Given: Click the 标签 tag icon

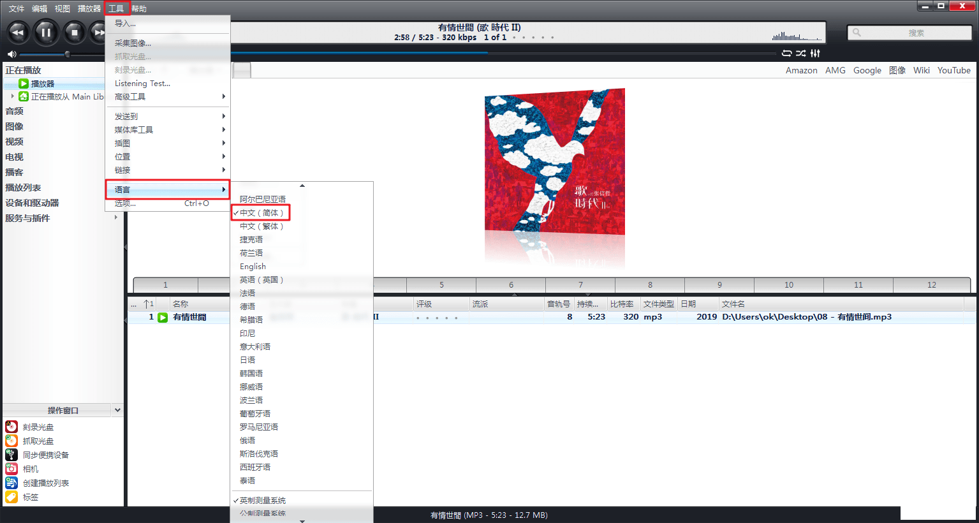Looking at the screenshot, I should point(11,497).
